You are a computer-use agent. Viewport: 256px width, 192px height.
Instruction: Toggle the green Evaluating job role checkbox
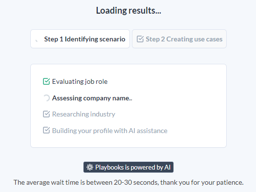coord(46,81)
